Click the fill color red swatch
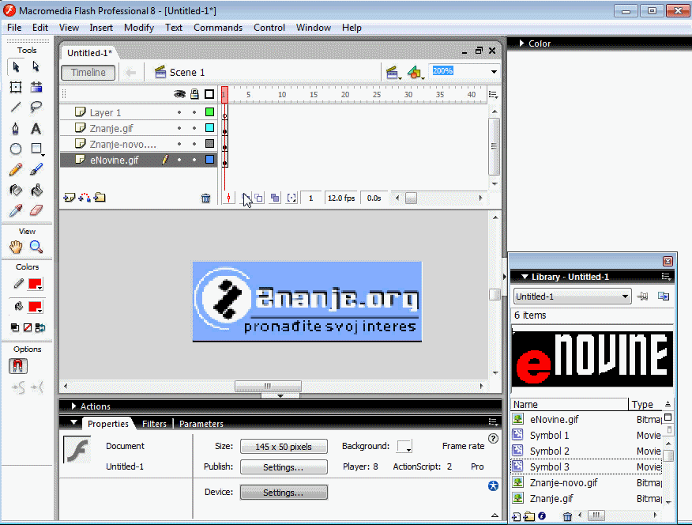Viewport: 692px width, 525px height. [35, 307]
